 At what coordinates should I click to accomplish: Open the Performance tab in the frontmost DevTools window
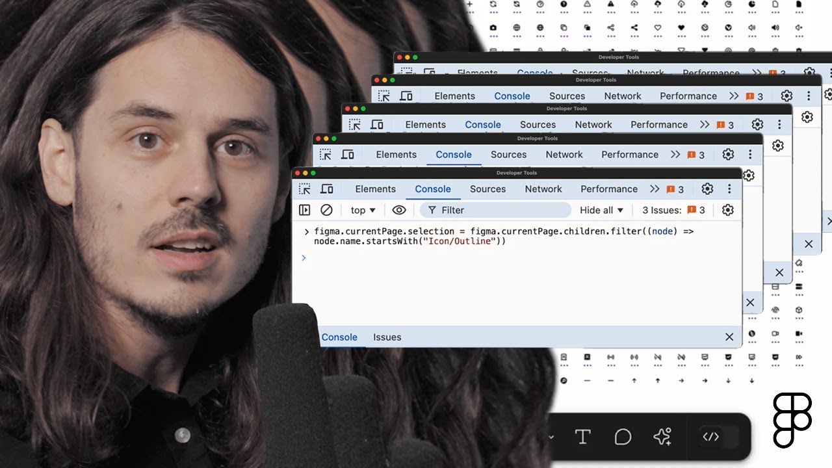click(609, 189)
